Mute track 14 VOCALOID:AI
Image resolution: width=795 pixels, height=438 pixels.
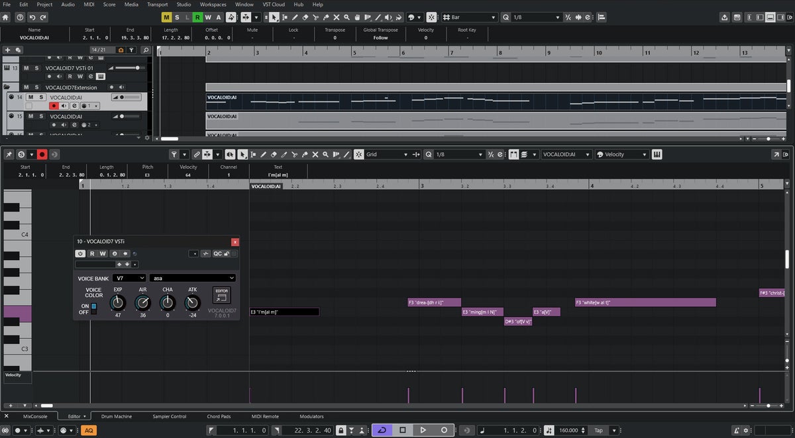30,97
